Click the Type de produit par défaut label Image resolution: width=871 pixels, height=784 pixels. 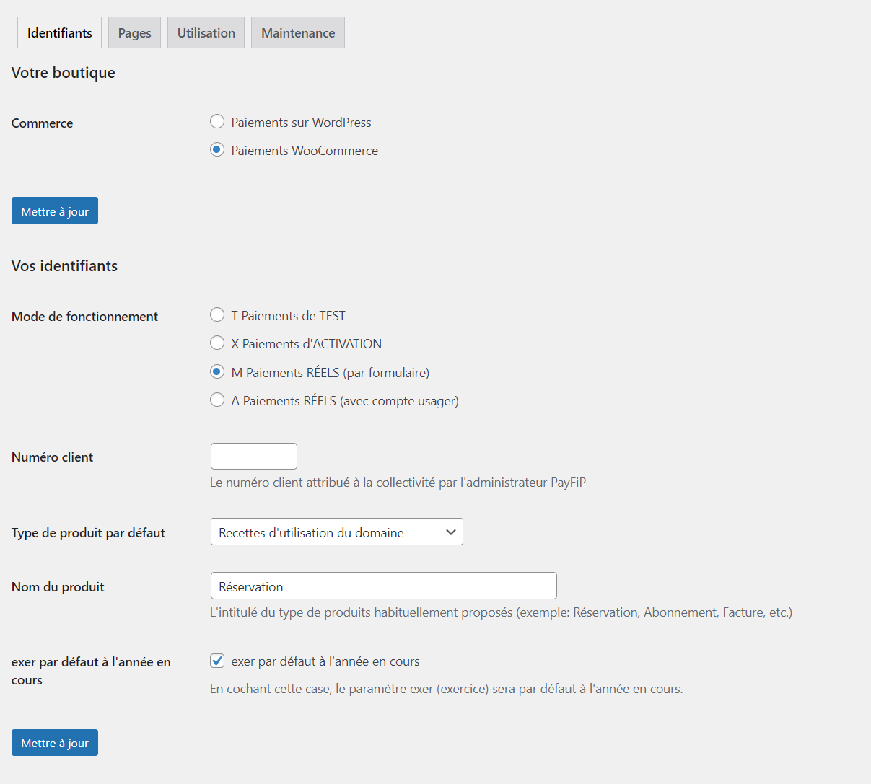tap(88, 533)
